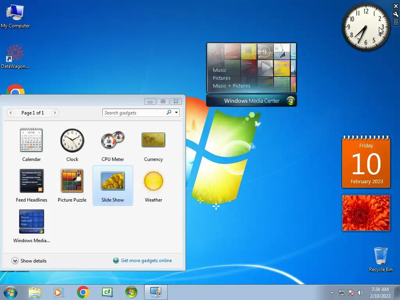This screenshot has height=300, width=400.
Task: Launch Windows Media Center from gadget bar
Action: (252, 101)
